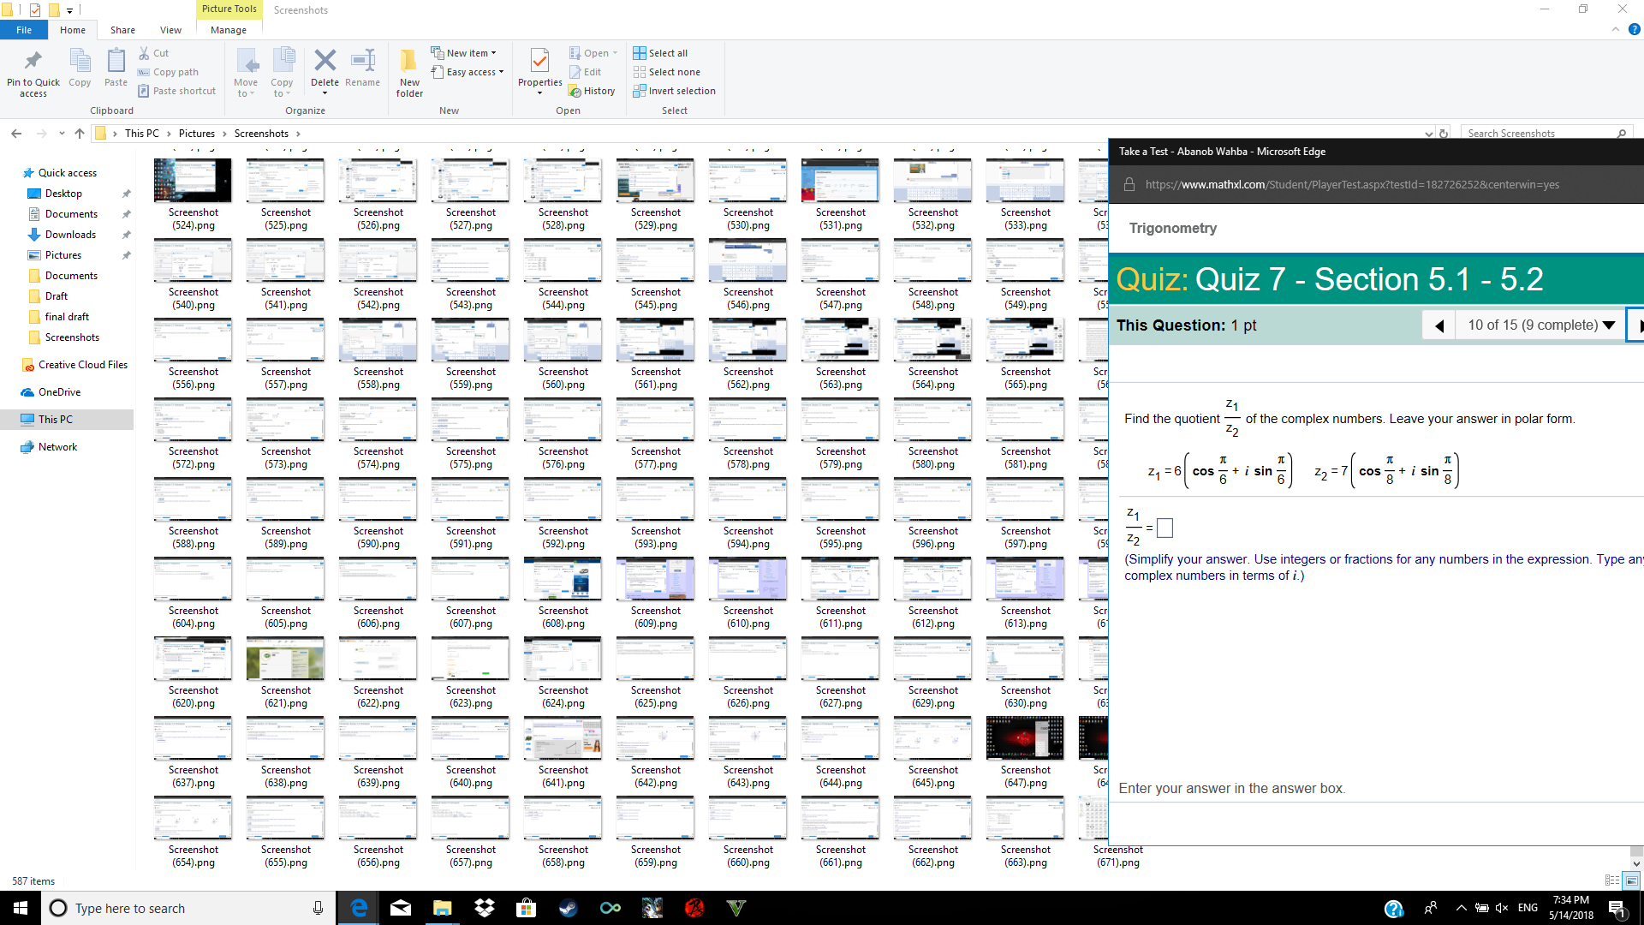Collapse the ribbon with the chevron
Image resolution: width=1644 pixels, height=925 pixels.
click(1616, 29)
